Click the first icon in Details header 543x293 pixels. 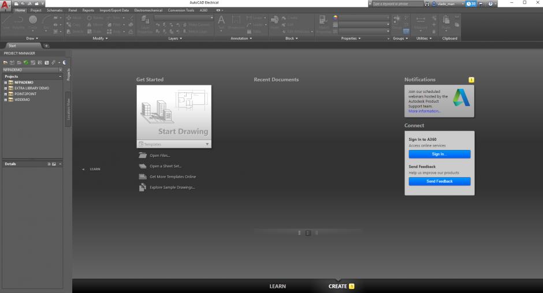click(x=49, y=164)
